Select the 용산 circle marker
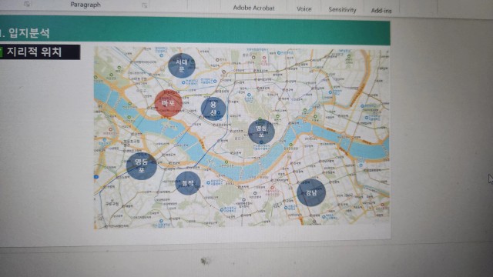Image resolution: width=493 pixels, height=277 pixels. click(213, 108)
